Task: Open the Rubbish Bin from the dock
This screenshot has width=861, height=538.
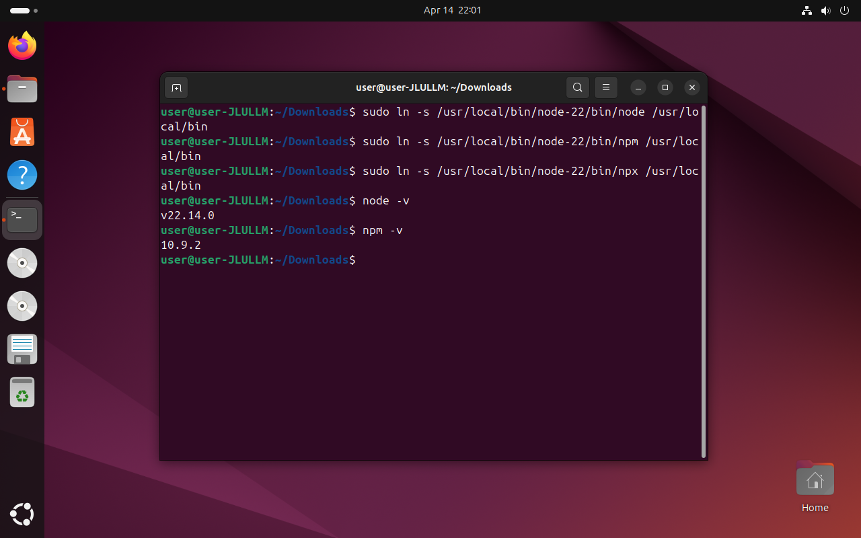Action: tap(22, 392)
